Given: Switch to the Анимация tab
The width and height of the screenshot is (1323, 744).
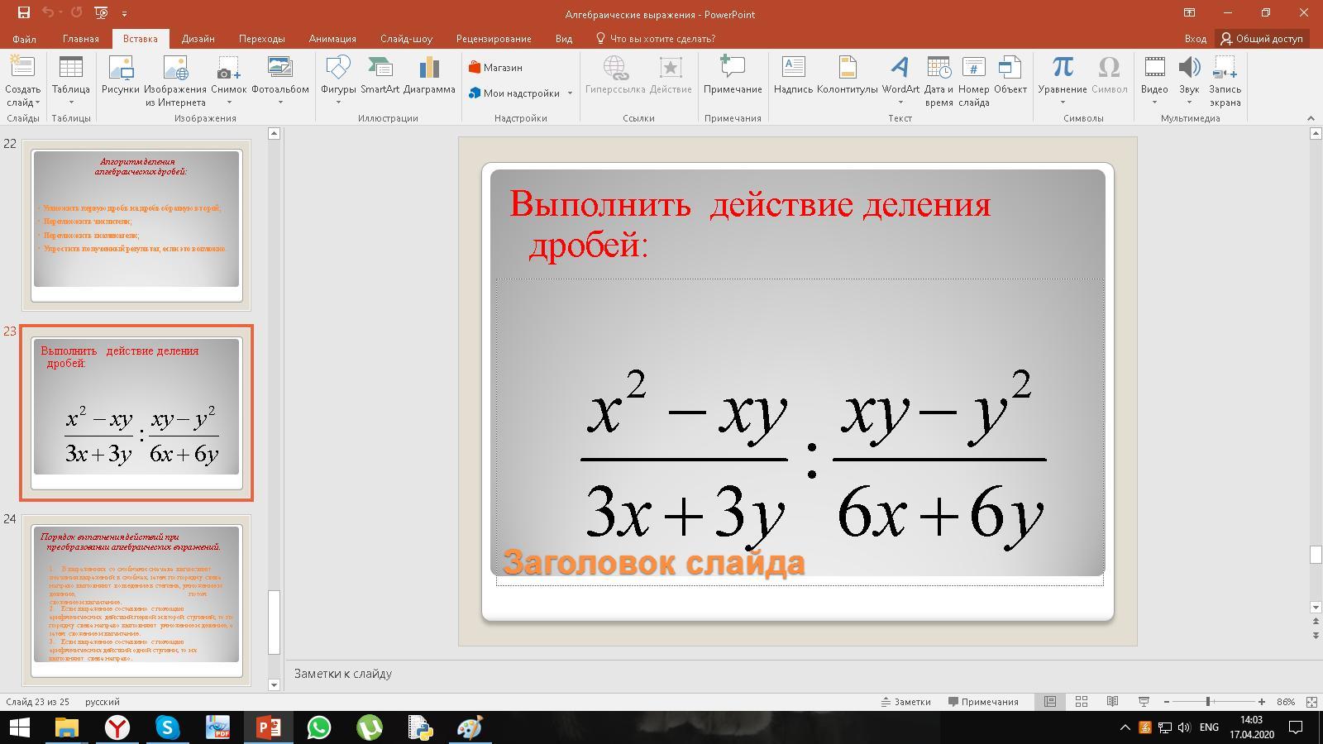Looking at the screenshot, I should pyautogui.click(x=332, y=39).
